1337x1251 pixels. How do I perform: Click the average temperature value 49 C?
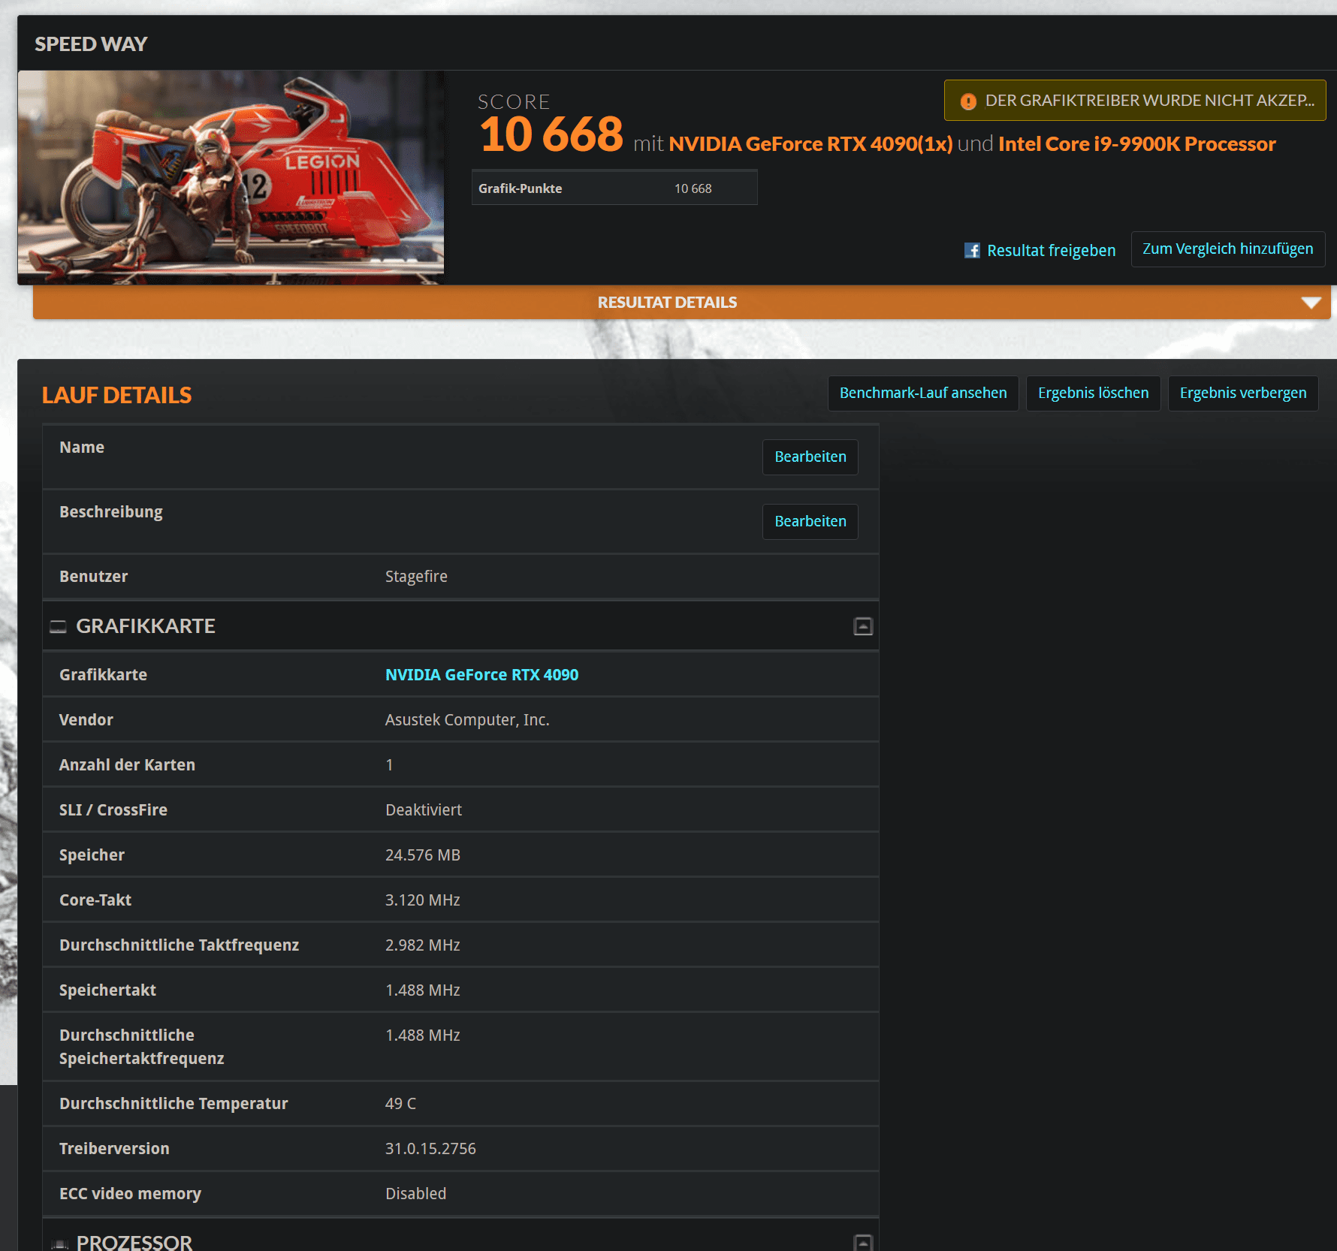pyautogui.click(x=400, y=1104)
